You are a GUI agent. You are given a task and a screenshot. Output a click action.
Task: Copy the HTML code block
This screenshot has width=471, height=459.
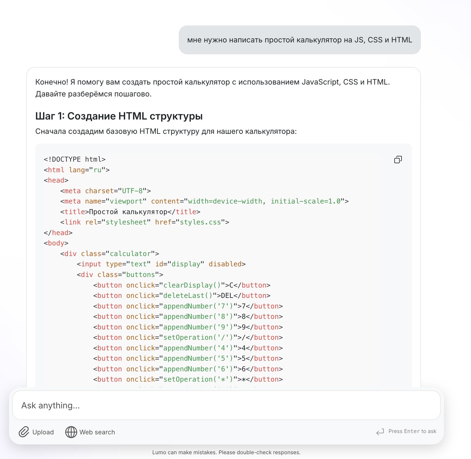(x=398, y=160)
